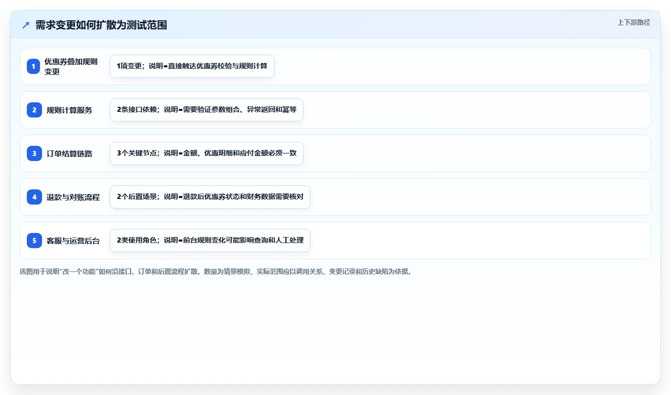
Task: Click the 2类使用角色 description chip
Action: coord(210,241)
